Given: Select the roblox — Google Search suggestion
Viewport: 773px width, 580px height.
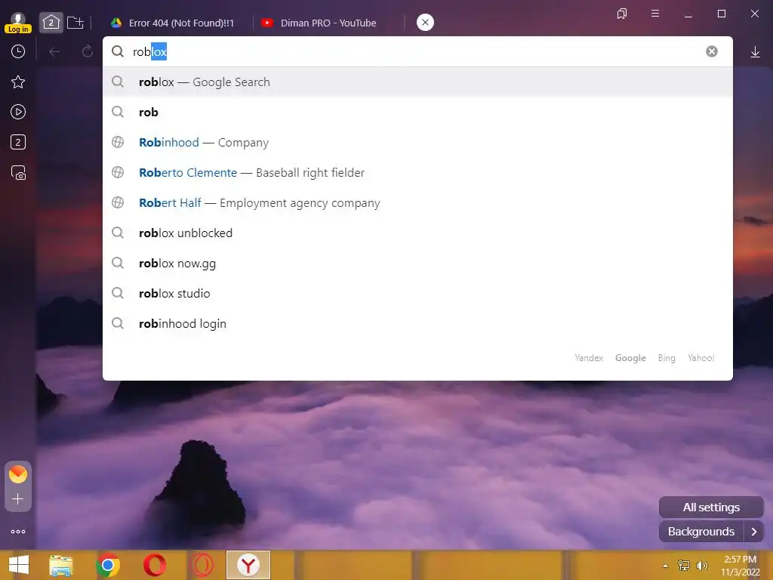Looking at the screenshot, I should pos(417,82).
